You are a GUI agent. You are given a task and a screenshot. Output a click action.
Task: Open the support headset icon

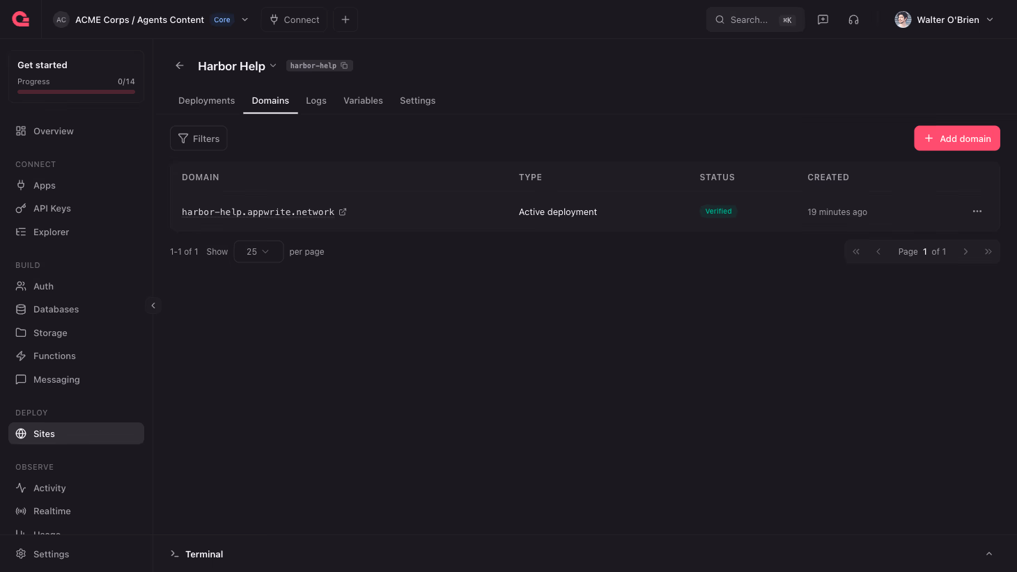[x=853, y=19]
